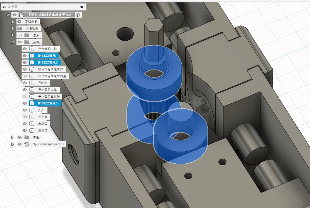
Task: Click the body icon of 咬合齿轮主轴
Action: tap(32, 49)
